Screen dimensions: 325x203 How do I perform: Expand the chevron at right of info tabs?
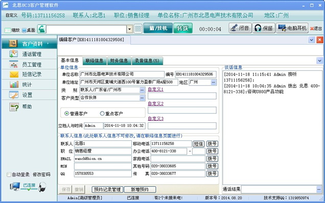pyautogui.click(x=319, y=61)
